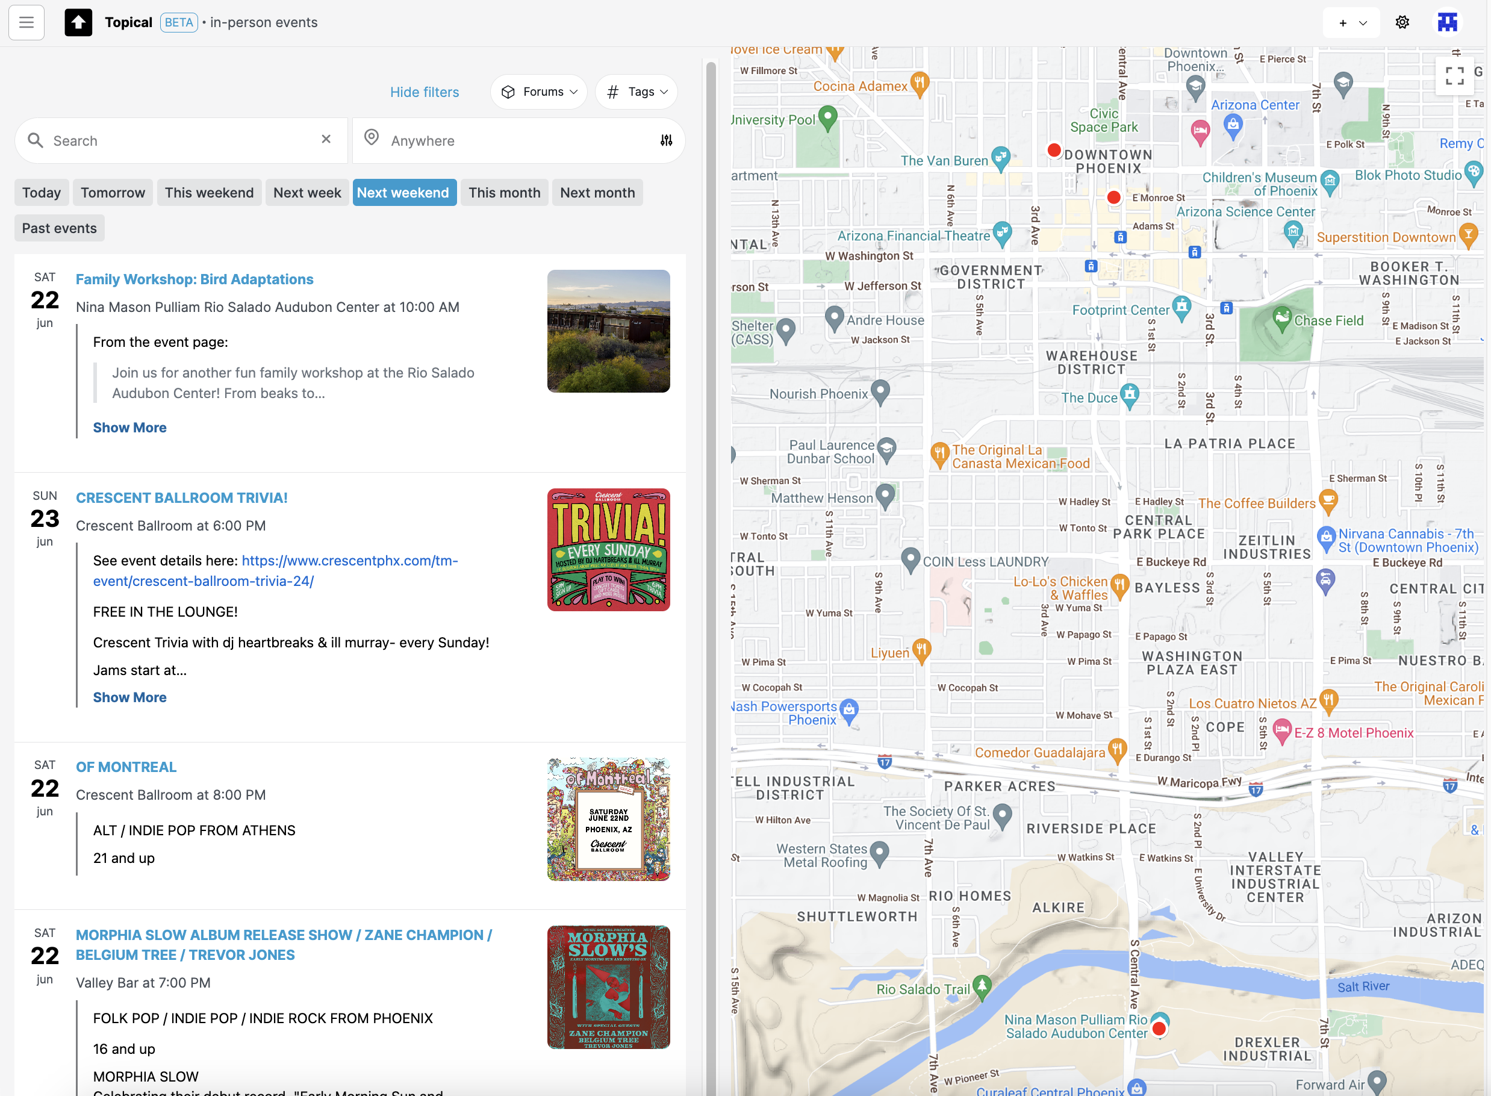The height and width of the screenshot is (1096, 1491).
Task: Open the hamburger sidebar menu
Action: [x=26, y=22]
